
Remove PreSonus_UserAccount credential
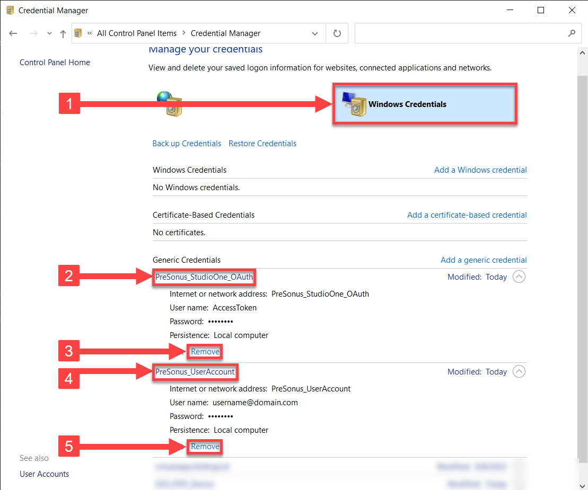(205, 447)
